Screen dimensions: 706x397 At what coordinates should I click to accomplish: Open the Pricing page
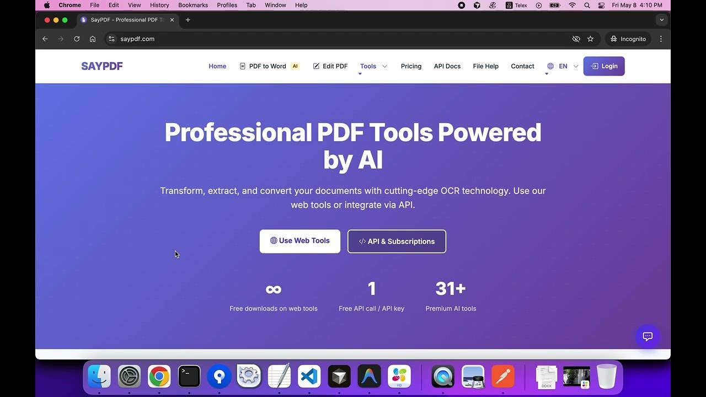pos(411,66)
